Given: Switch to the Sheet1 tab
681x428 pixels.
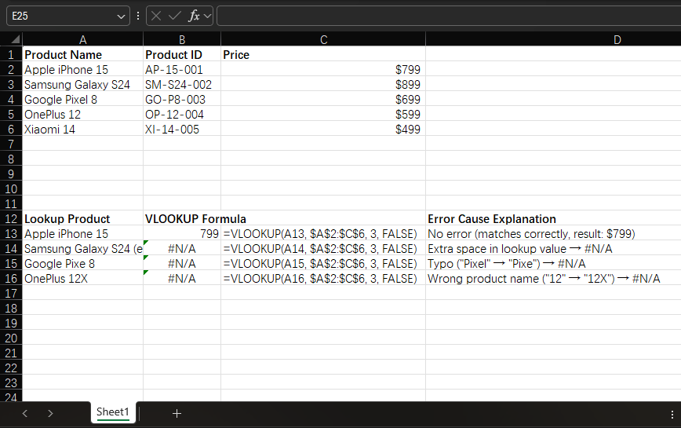Looking at the screenshot, I should point(113,412).
